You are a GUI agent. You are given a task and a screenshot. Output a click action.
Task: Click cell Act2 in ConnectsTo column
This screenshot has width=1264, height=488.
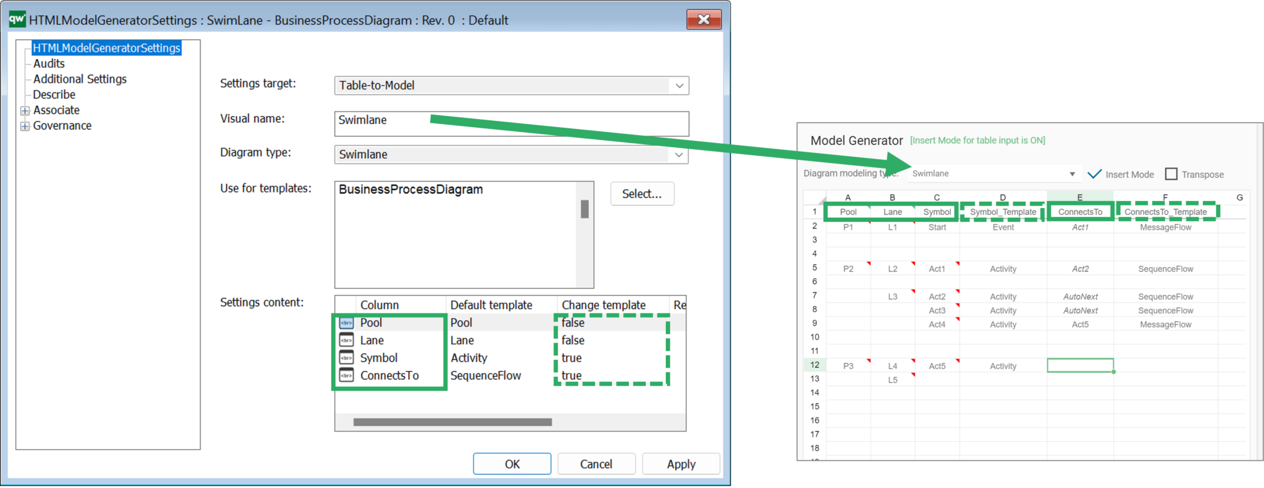(1080, 269)
